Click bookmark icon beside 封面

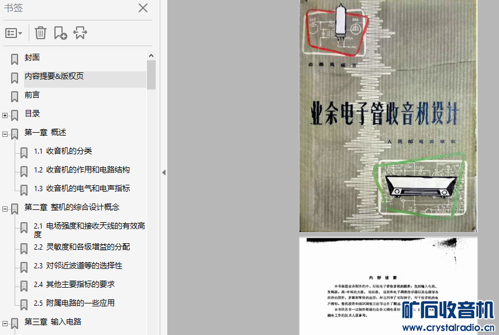coord(15,59)
